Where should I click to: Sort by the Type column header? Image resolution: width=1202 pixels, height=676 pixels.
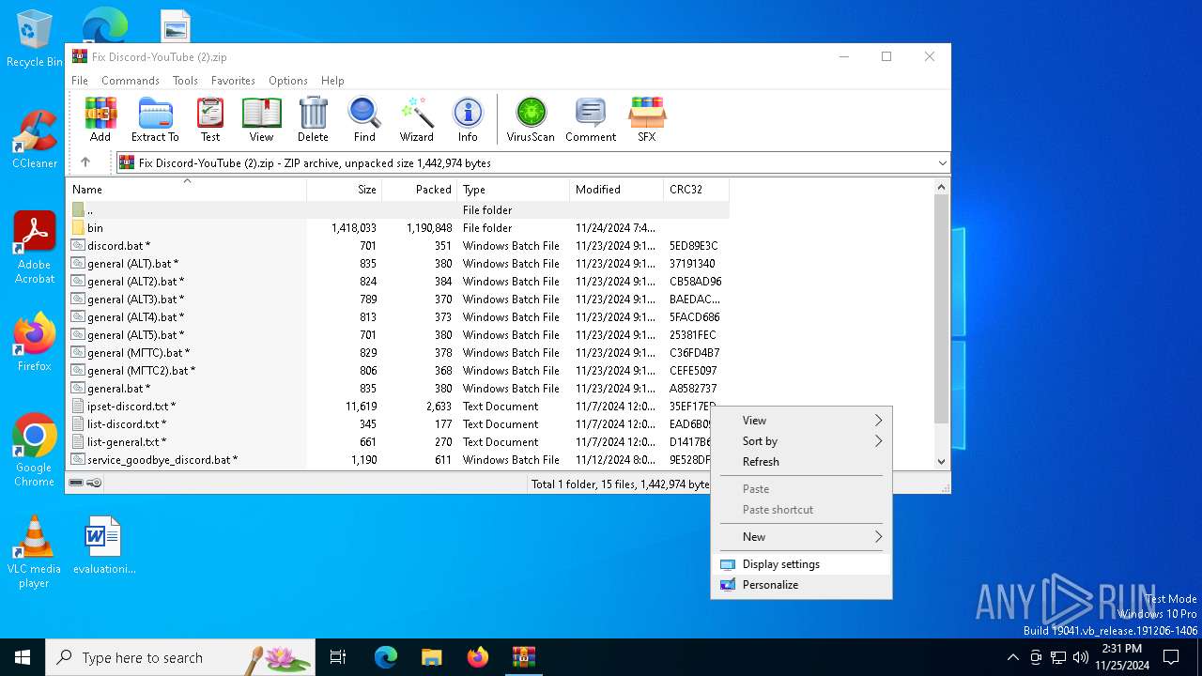(514, 190)
